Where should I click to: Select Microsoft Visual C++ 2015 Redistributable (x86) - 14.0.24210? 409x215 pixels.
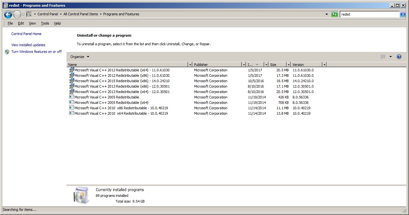coord(122,81)
